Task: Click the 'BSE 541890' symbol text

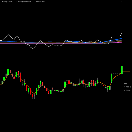Action: click(40, 2)
